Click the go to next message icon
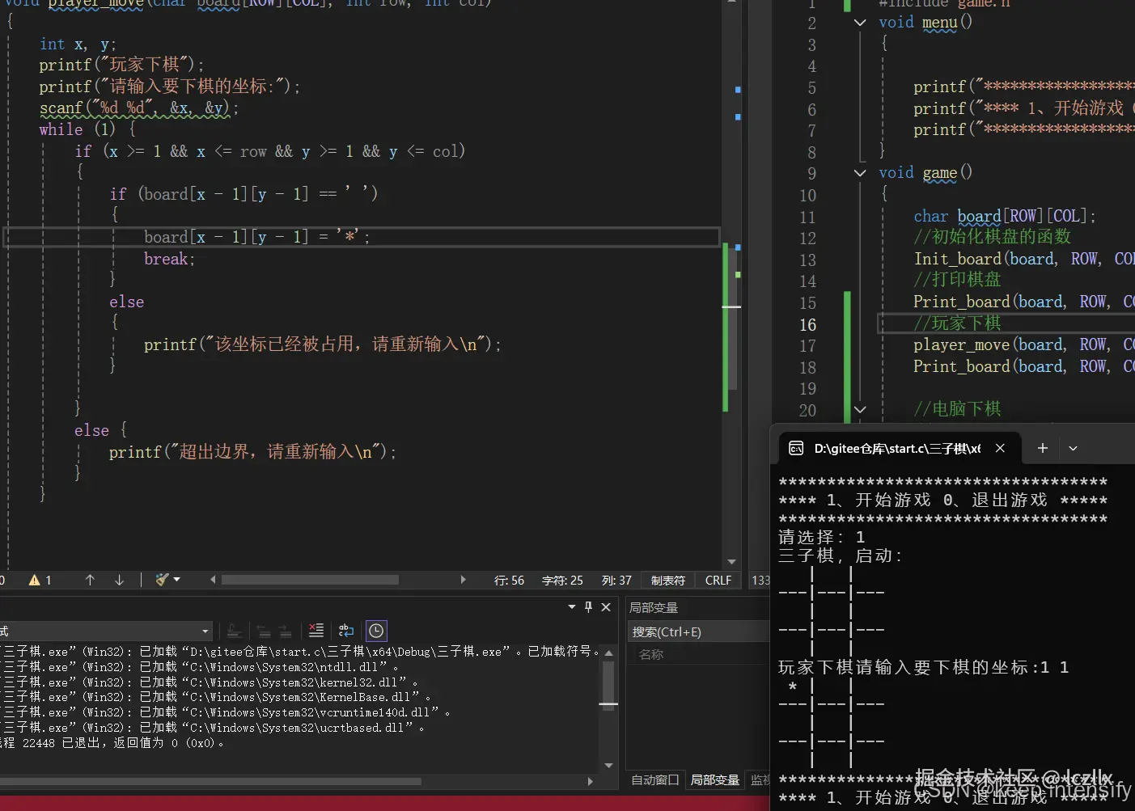 click(285, 631)
